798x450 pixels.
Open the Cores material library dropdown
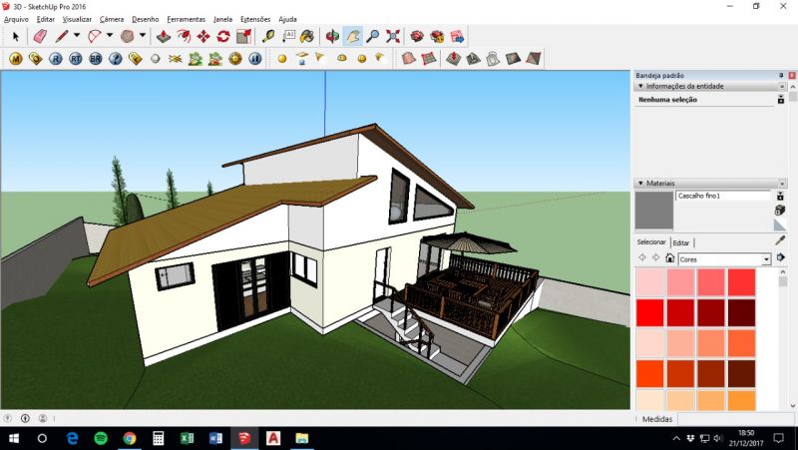(766, 259)
